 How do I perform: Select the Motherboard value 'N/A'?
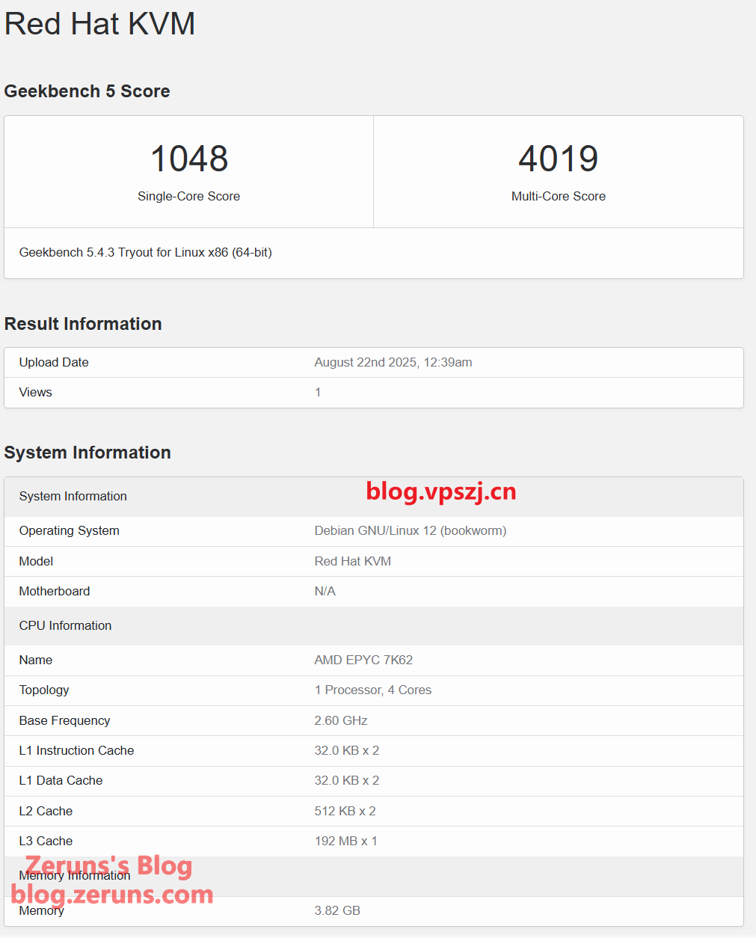pyautogui.click(x=325, y=591)
